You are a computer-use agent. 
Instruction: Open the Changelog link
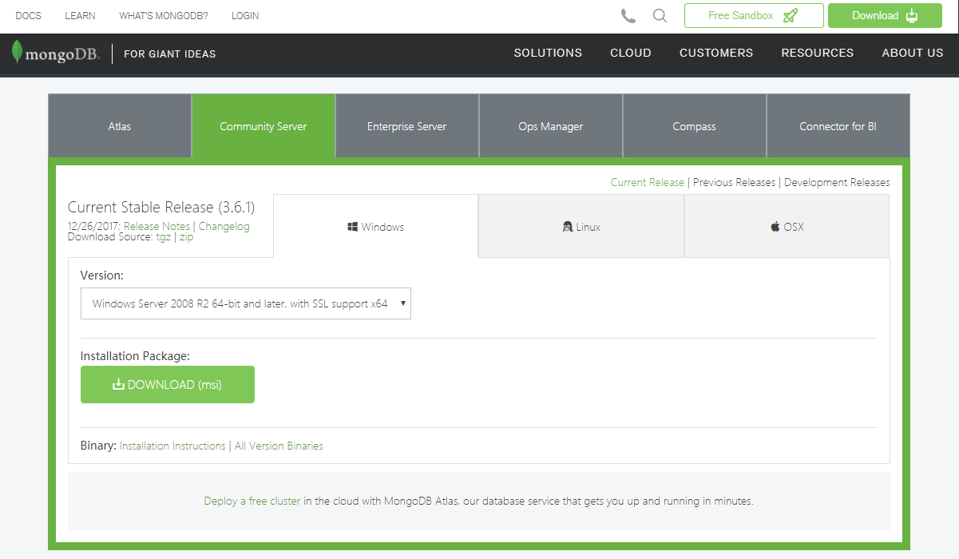(224, 226)
